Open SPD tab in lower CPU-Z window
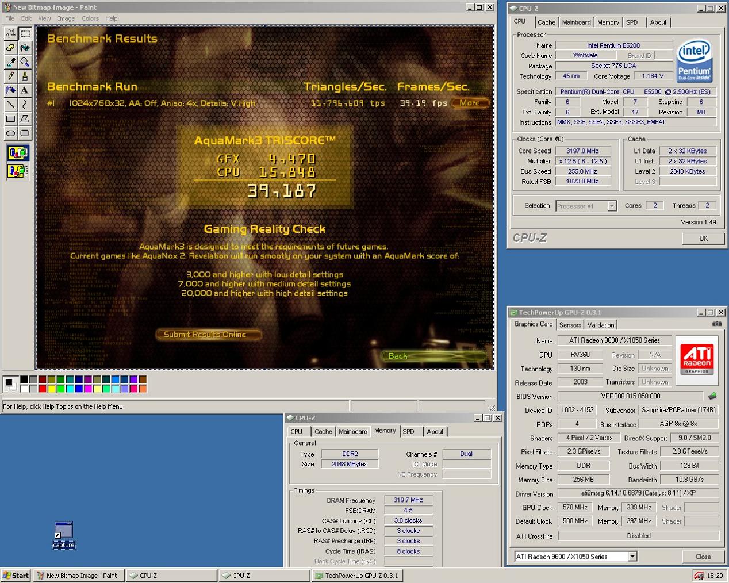729x583 pixels. click(409, 432)
